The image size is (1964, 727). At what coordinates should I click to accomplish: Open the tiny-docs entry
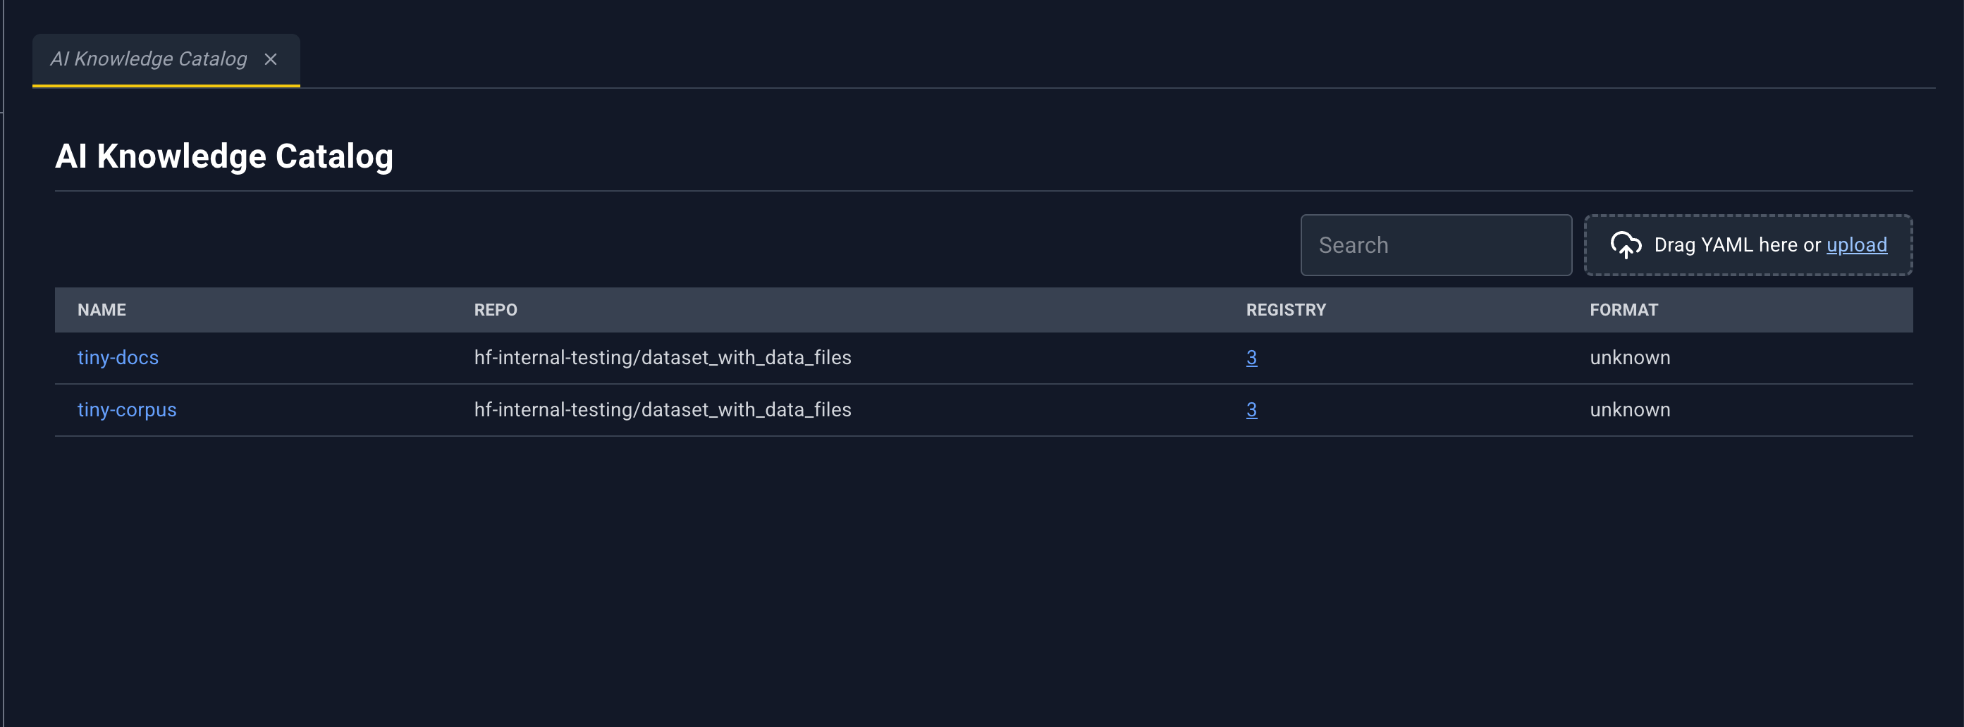[118, 357]
